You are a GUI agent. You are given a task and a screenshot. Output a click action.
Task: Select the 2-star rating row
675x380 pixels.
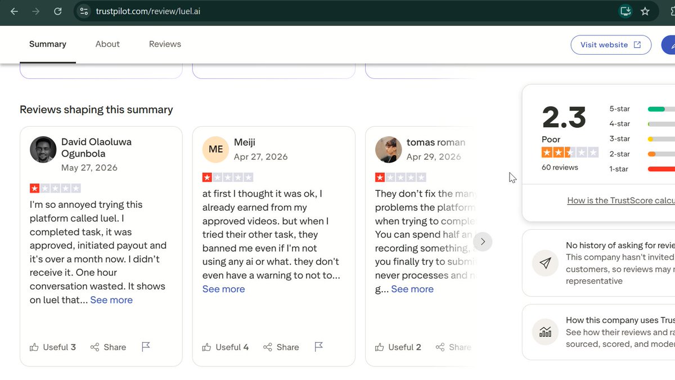coord(642,154)
